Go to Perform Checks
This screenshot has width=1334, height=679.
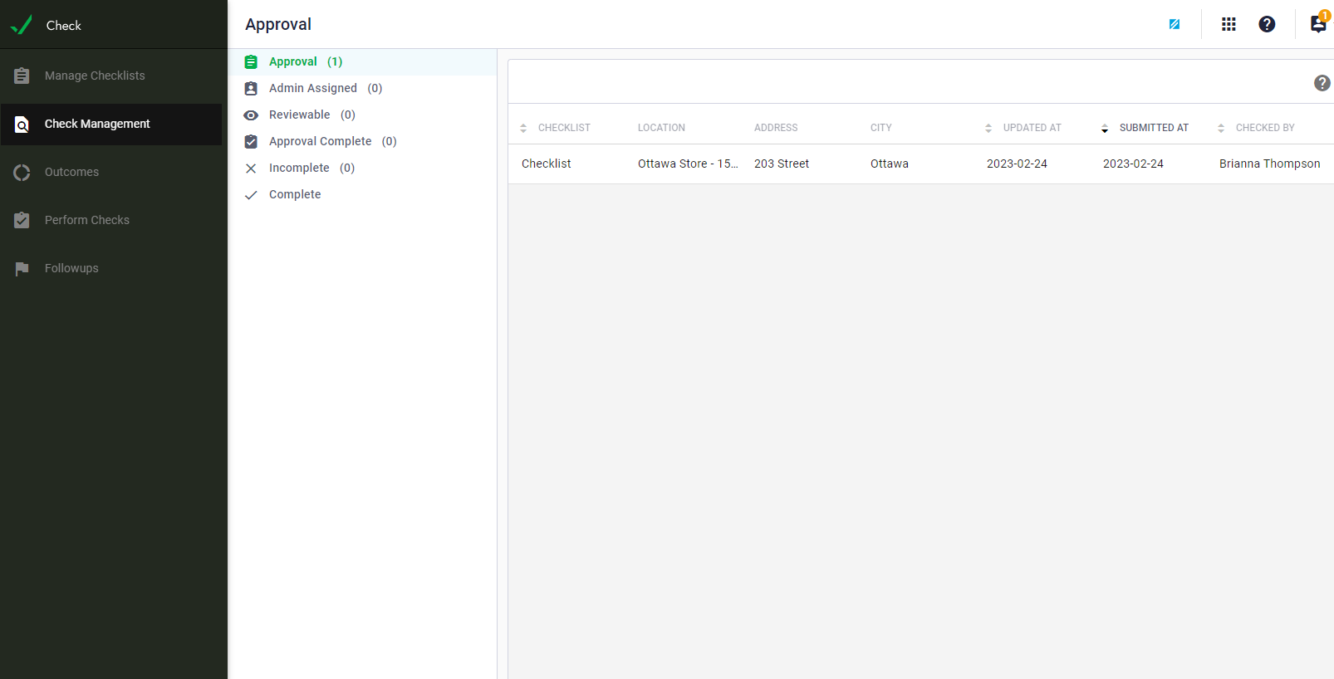86,220
